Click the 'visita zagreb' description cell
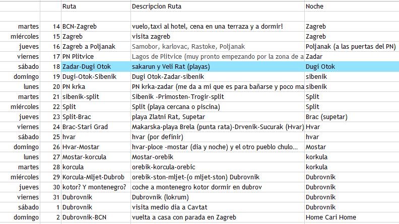The image size is (399, 224). click(x=217, y=37)
